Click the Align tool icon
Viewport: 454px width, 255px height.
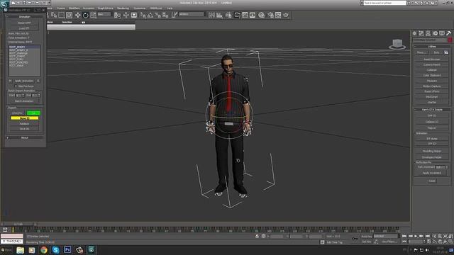219,15
